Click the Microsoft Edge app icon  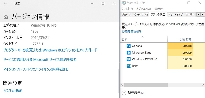[x=129, y=53]
